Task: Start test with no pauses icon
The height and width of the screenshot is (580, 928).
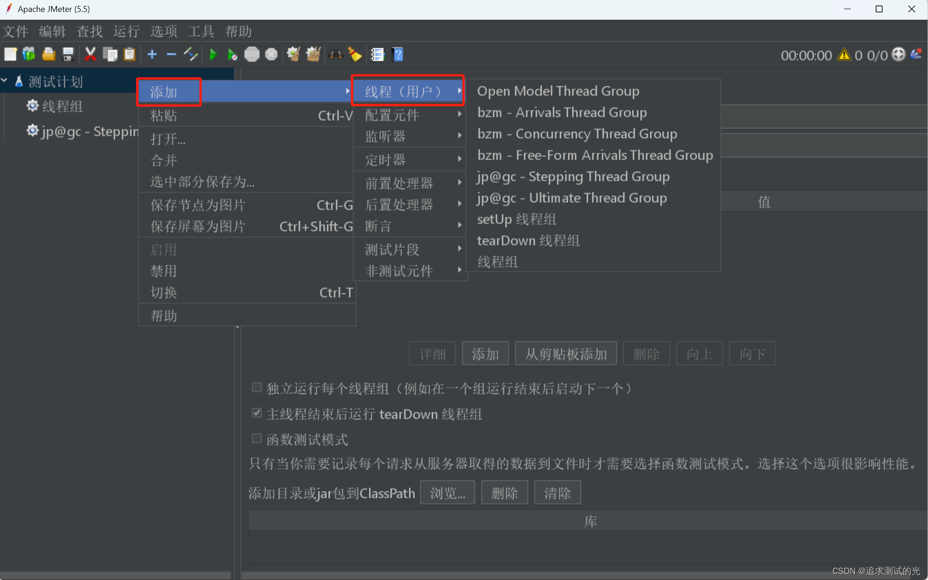Action: coord(233,55)
